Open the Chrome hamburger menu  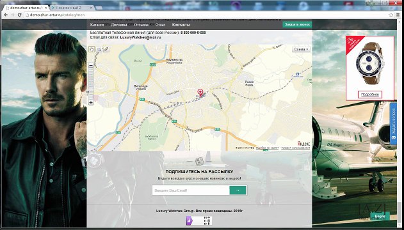pyautogui.click(x=398, y=15)
